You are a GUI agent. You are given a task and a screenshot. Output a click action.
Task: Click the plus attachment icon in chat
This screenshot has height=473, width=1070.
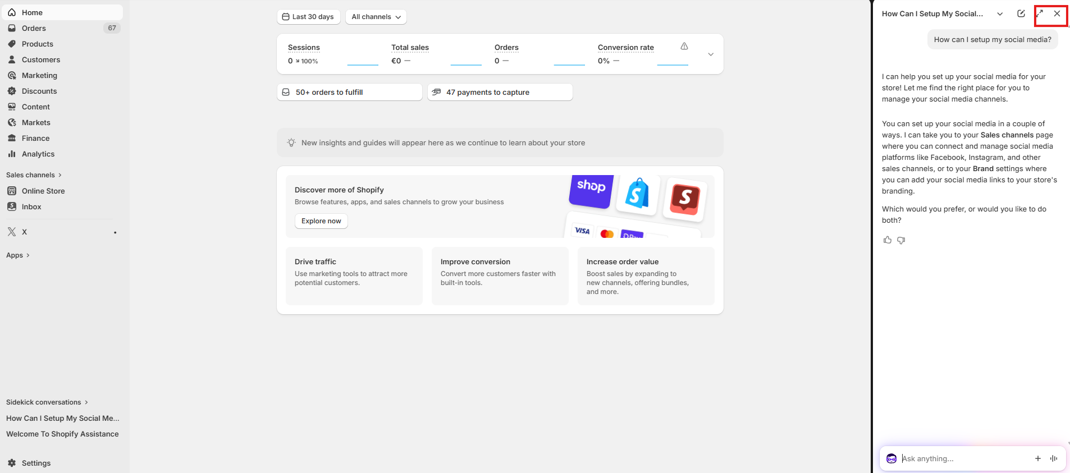1038,458
